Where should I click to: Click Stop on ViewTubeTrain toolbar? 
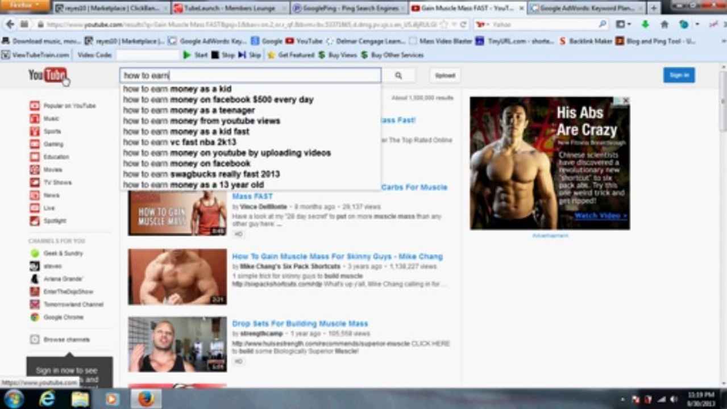(x=223, y=55)
